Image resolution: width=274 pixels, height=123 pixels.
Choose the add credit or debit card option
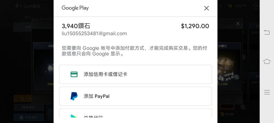(135, 74)
